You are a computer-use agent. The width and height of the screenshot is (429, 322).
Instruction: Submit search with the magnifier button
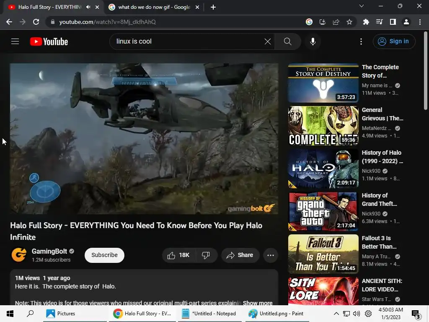click(287, 42)
